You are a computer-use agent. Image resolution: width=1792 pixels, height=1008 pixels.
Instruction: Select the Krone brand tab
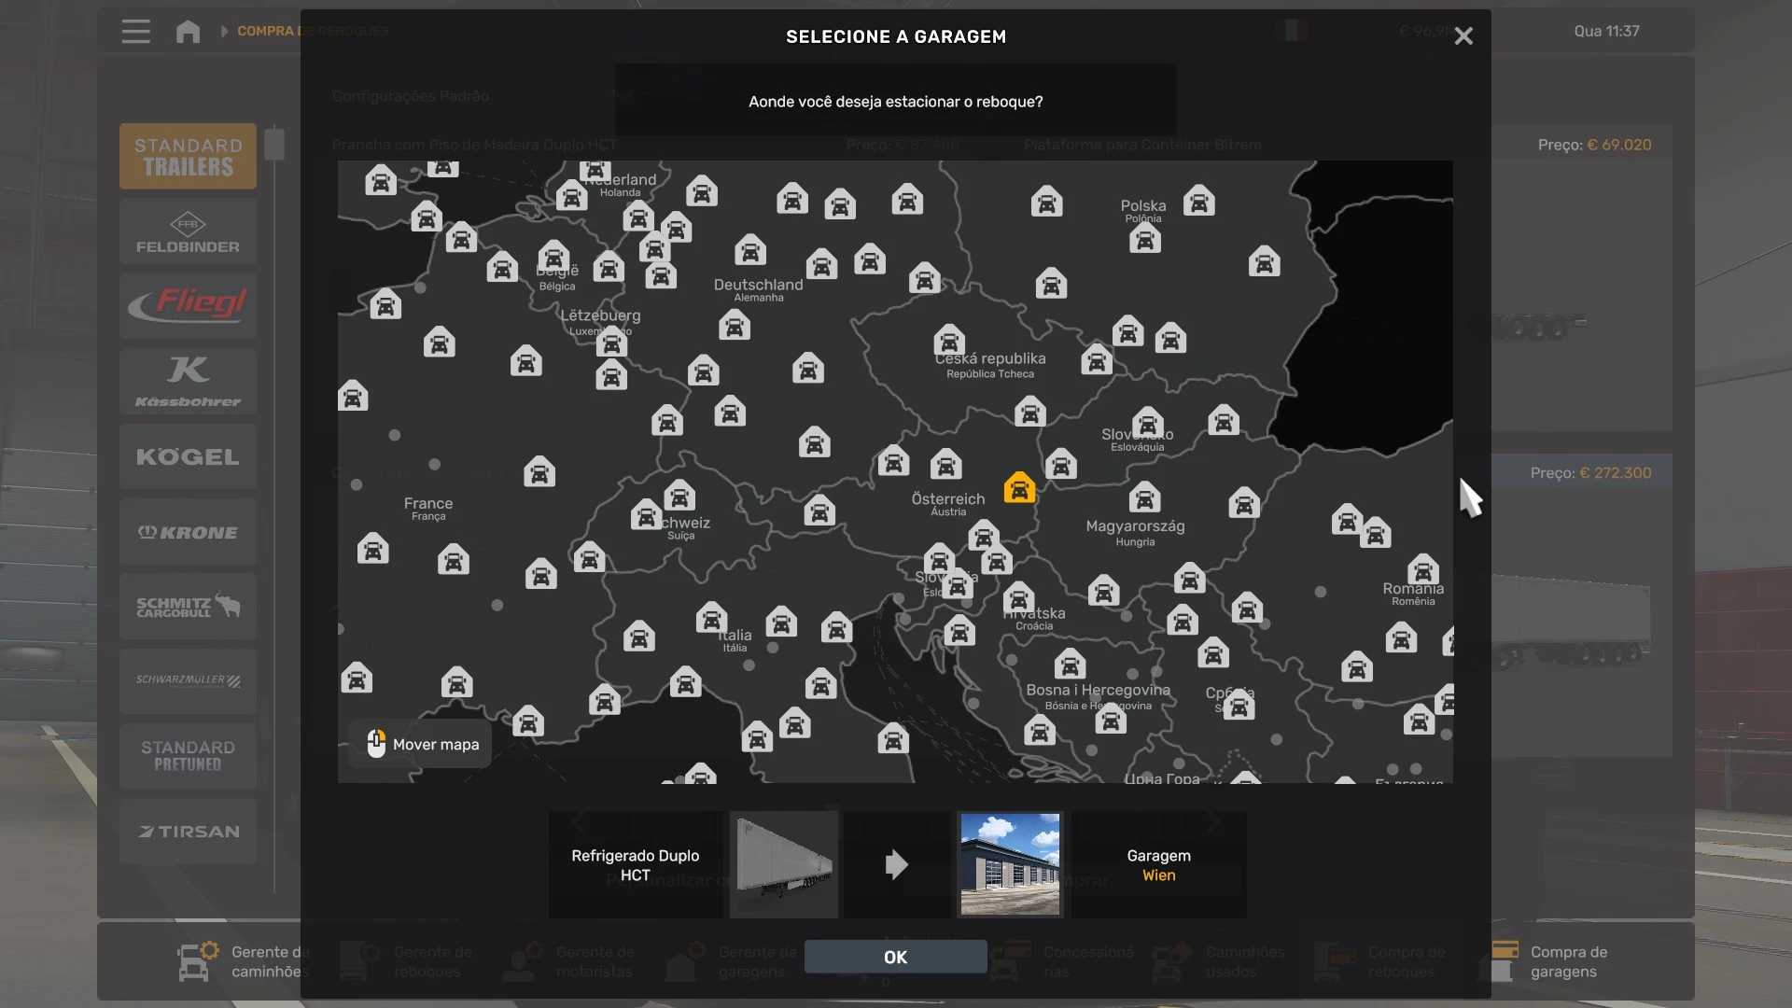tap(188, 532)
